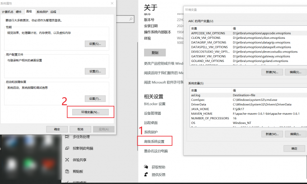Click 新建(N)... for user variables
The width and height of the screenshot is (307, 184).
(x=272, y=72)
